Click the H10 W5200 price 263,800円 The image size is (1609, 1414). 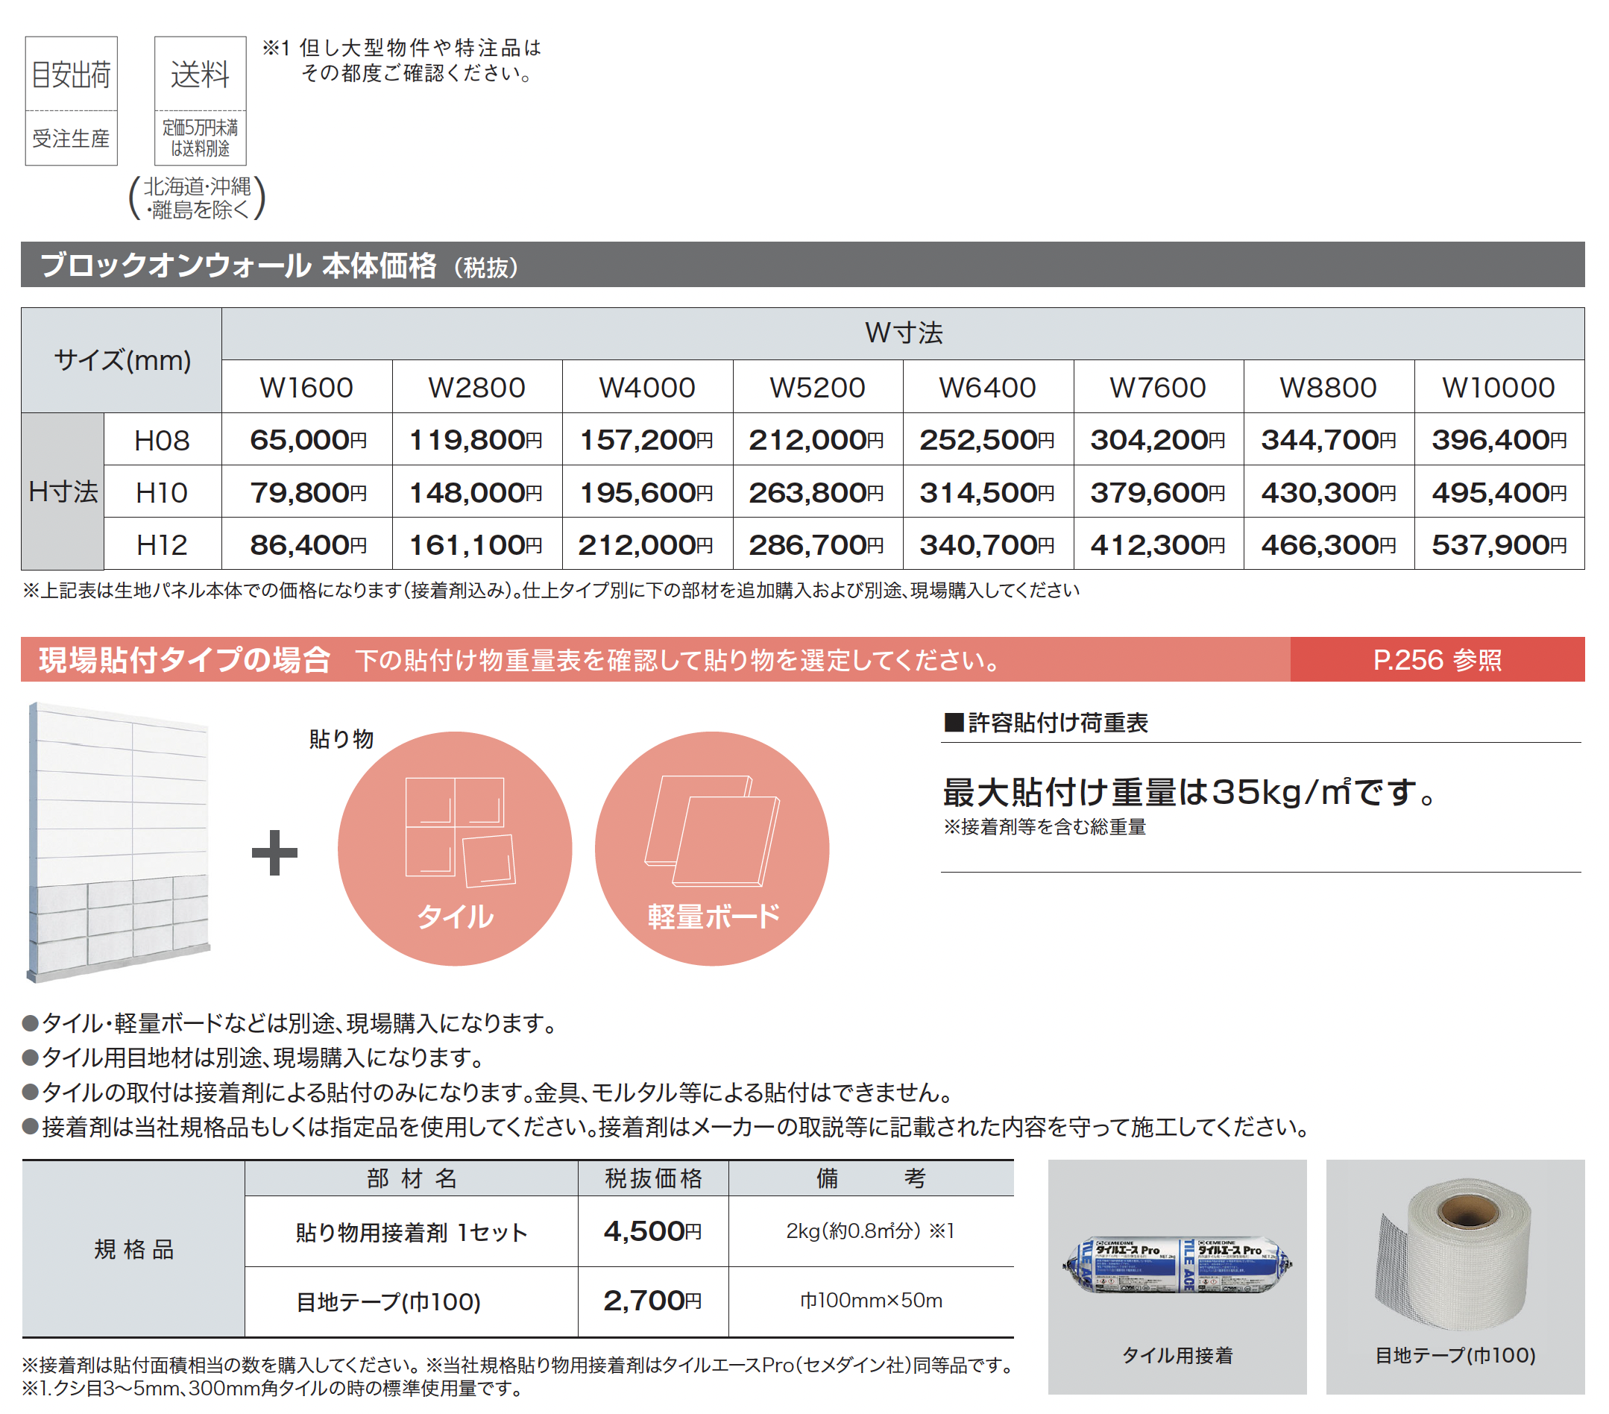(816, 492)
